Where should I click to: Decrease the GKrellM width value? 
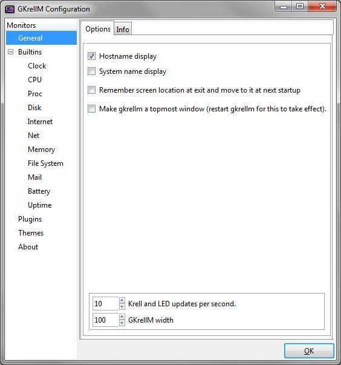pyautogui.click(x=122, y=323)
